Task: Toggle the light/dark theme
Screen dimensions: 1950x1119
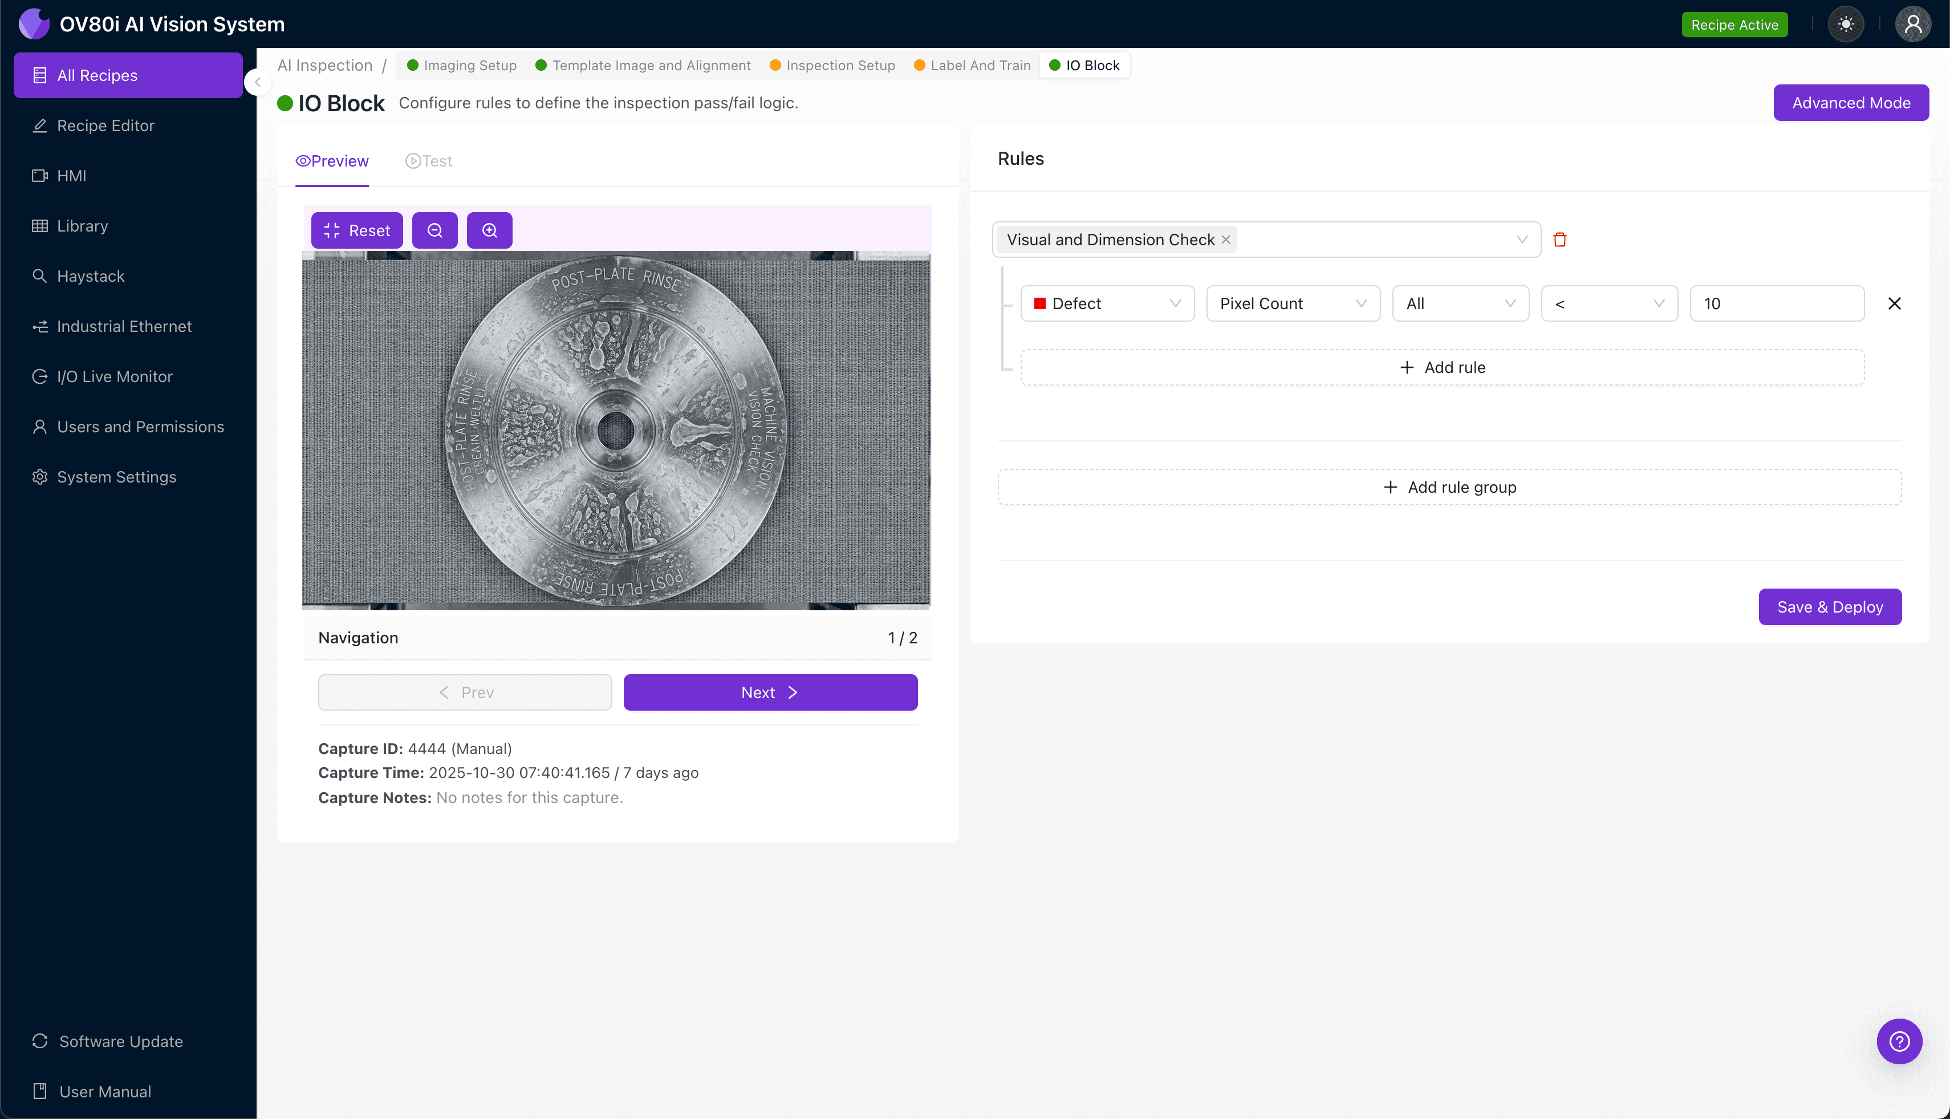Action: pos(1846,24)
